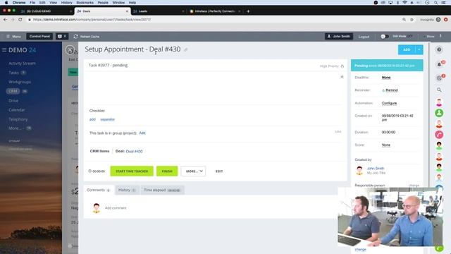The image size is (451, 254).
Task: Click the Refresh Cache icon
Action: 75,36
